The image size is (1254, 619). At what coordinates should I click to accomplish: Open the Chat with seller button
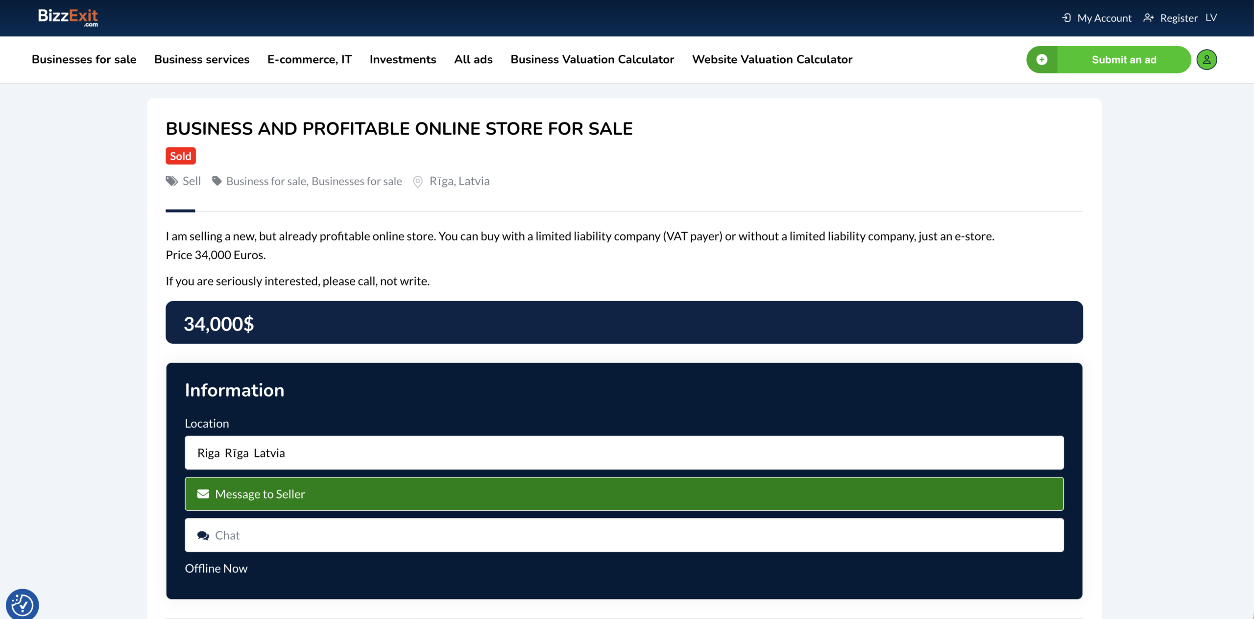pos(624,535)
